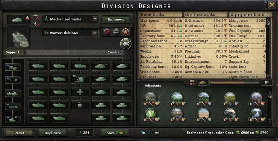The height and width of the screenshot is (141, 278).
Task: Expand the first support company slot
Action: click(x=13, y=67)
